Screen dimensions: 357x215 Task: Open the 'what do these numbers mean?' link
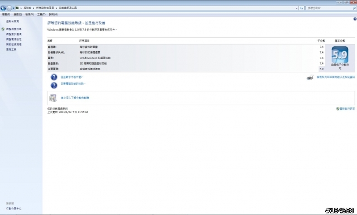click(x=71, y=77)
